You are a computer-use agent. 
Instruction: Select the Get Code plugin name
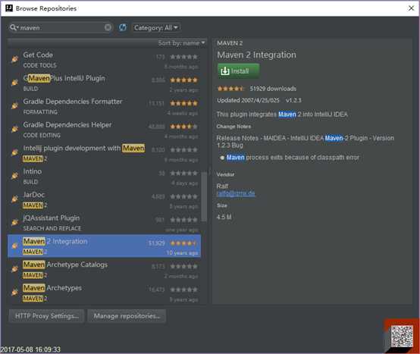38,55
